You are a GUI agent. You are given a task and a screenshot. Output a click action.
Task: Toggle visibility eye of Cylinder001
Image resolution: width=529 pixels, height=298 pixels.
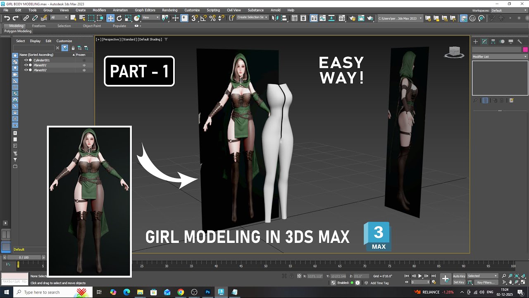(x=26, y=60)
